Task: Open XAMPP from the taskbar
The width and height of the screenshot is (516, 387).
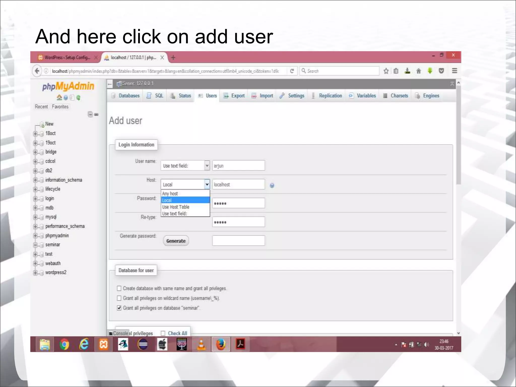Action: 103,344
